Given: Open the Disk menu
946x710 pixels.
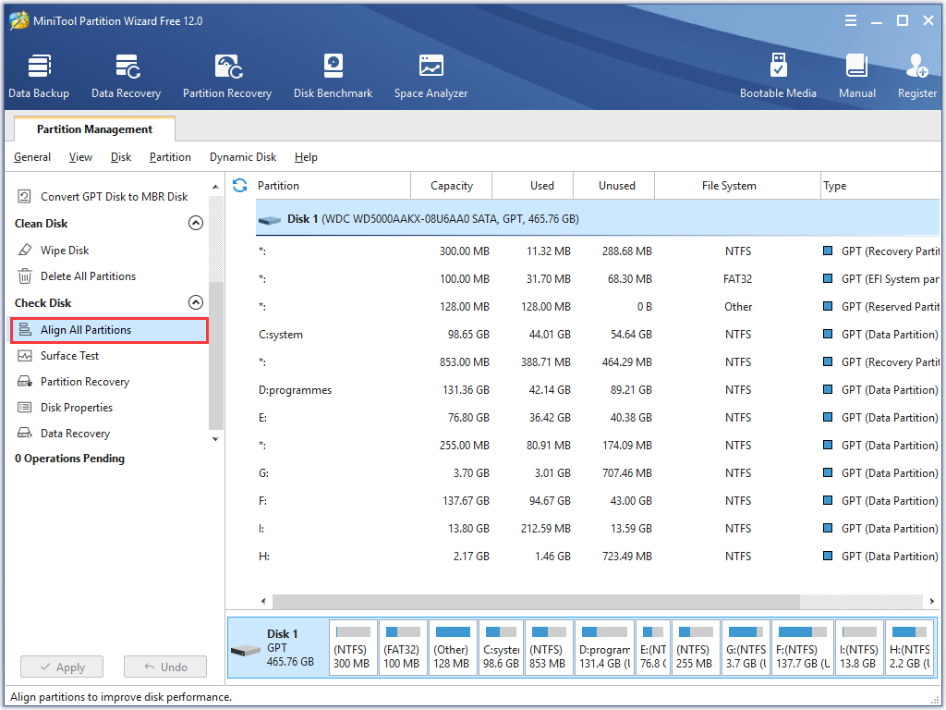Looking at the screenshot, I should 121,157.
